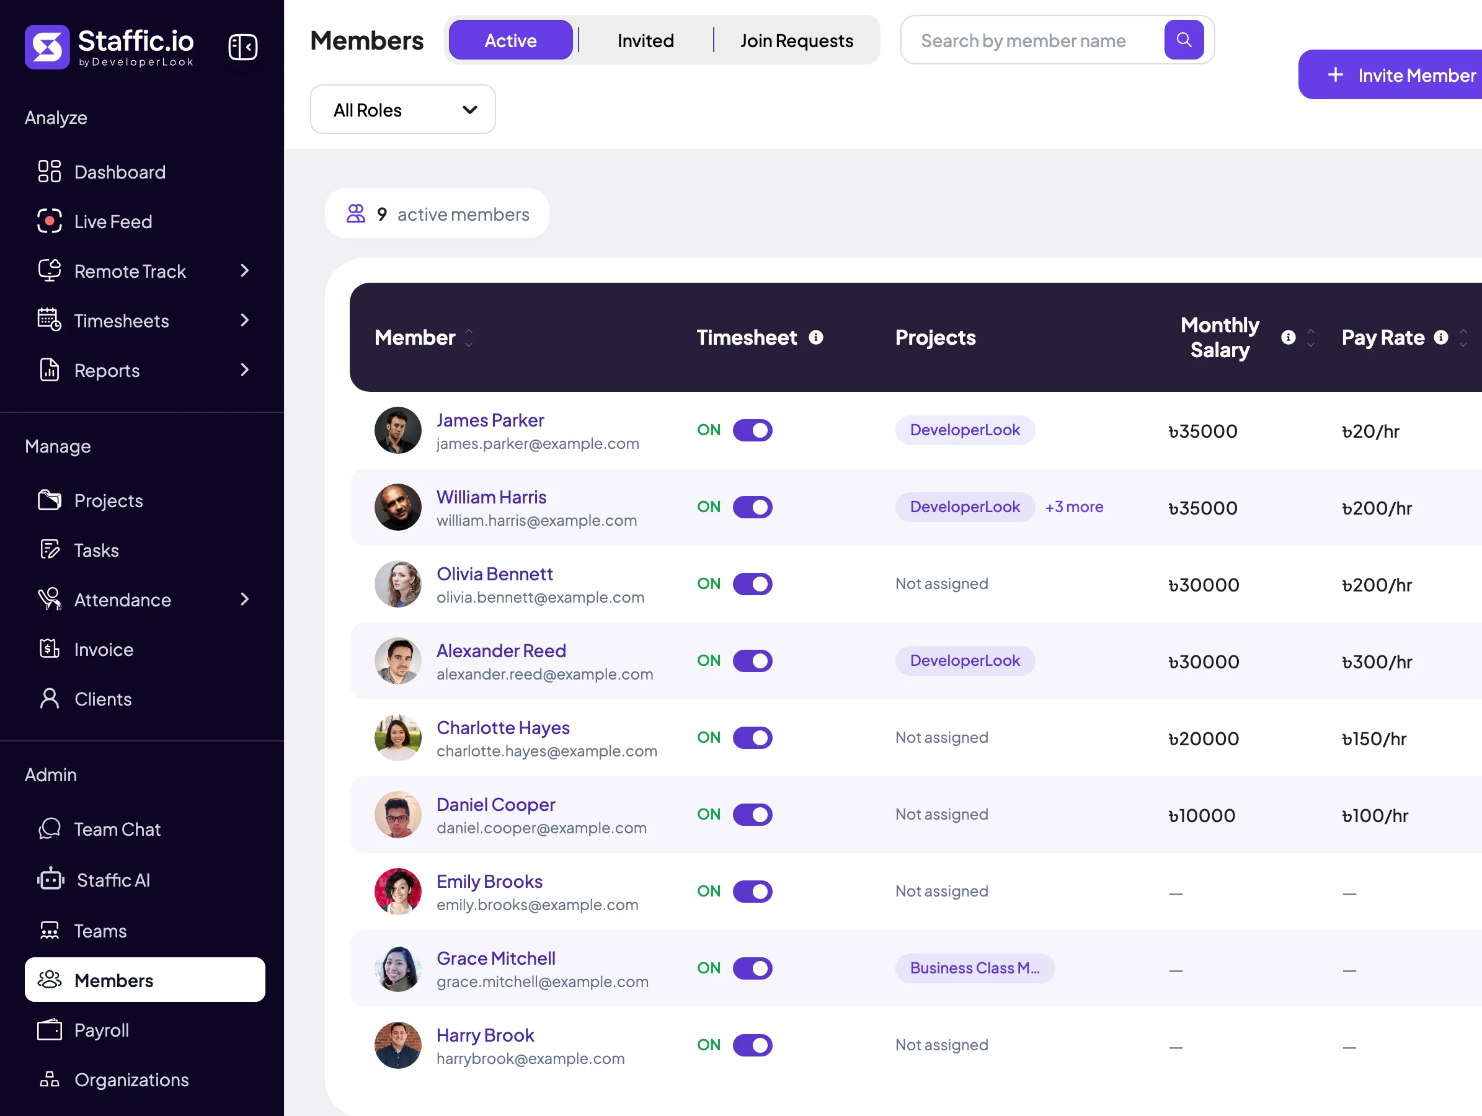Turn off William Harris's timesheet switch

click(752, 507)
